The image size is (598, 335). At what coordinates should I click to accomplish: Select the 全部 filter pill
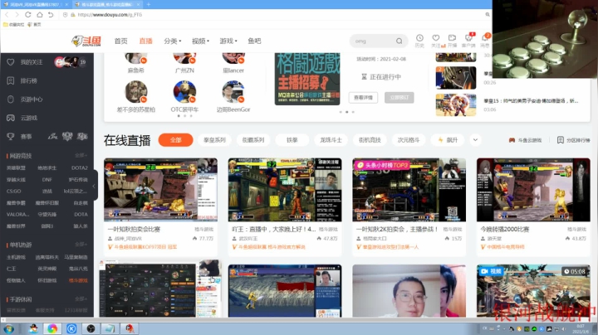(x=175, y=140)
